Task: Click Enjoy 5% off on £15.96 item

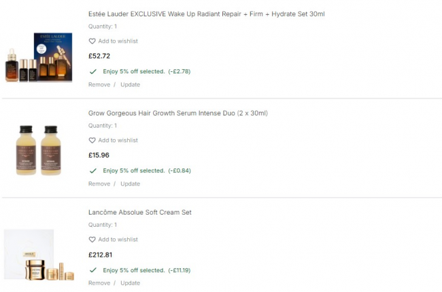Action: coord(134,170)
